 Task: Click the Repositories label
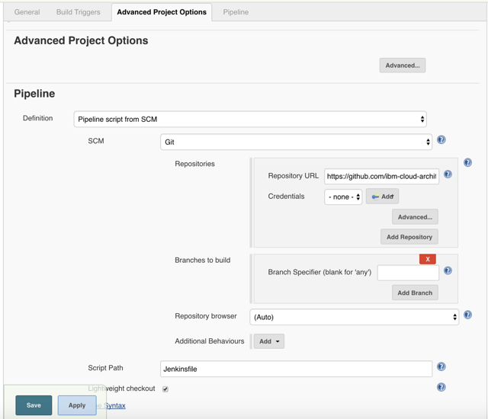tap(195, 164)
